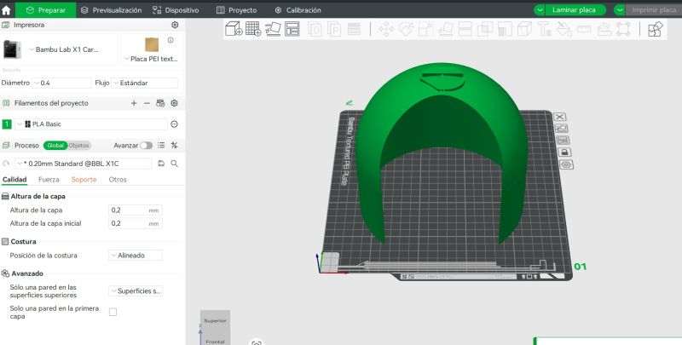This screenshot has height=345, width=682.
Task: Select Objetos process mode
Action: [78, 146]
